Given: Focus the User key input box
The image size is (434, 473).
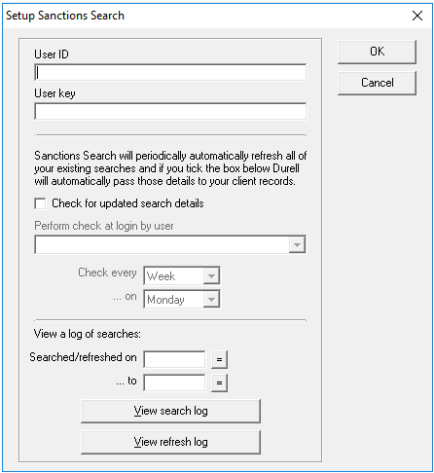Looking at the screenshot, I should 170,111.
